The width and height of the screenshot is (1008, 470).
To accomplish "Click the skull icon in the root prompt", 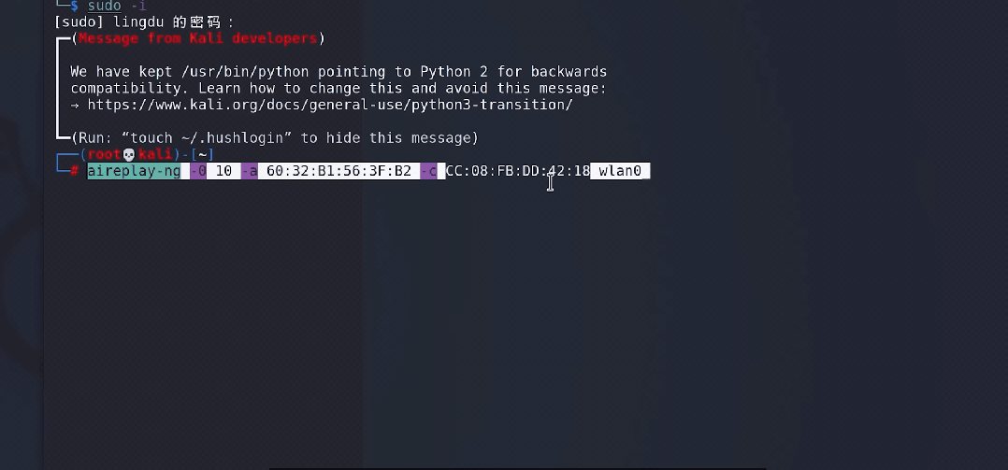I will [129, 155].
